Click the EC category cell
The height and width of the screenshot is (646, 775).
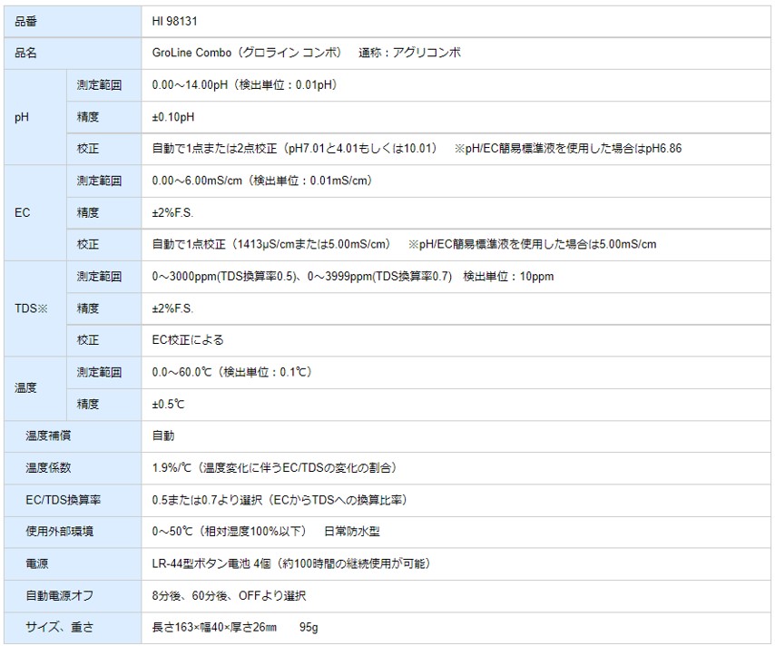35,213
